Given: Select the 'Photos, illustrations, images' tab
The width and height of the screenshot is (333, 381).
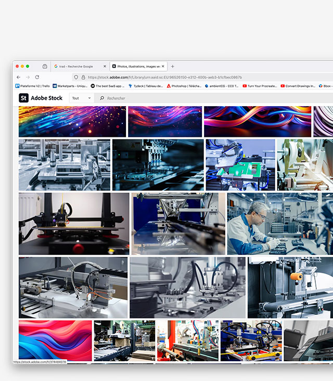Looking at the screenshot, I should pyautogui.click(x=138, y=66).
